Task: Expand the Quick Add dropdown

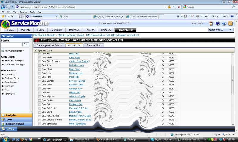Action: point(231,30)
